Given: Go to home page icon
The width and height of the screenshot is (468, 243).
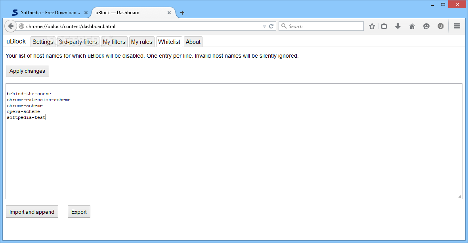Looking at the screenshot, I should click(x=412, y=26).
